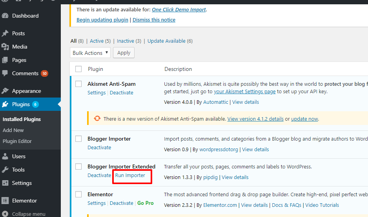This screenshot has width=368, height=217.
Task: Filter by Update Available
Action: (x=166, y=41)
